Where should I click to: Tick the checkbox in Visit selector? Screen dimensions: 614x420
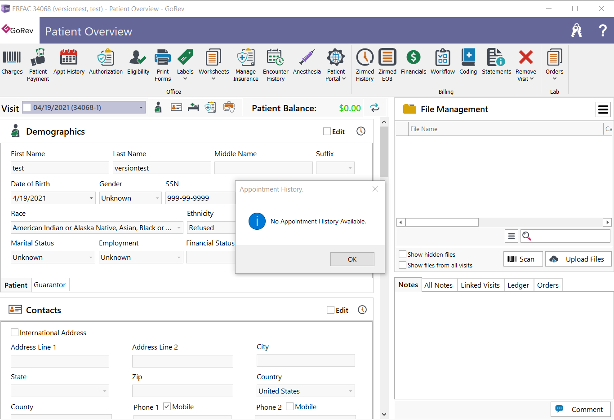27,107
